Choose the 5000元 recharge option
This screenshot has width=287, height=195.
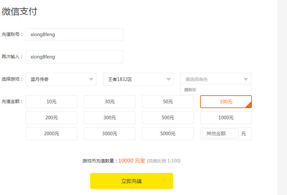click(x=167, y=133)
